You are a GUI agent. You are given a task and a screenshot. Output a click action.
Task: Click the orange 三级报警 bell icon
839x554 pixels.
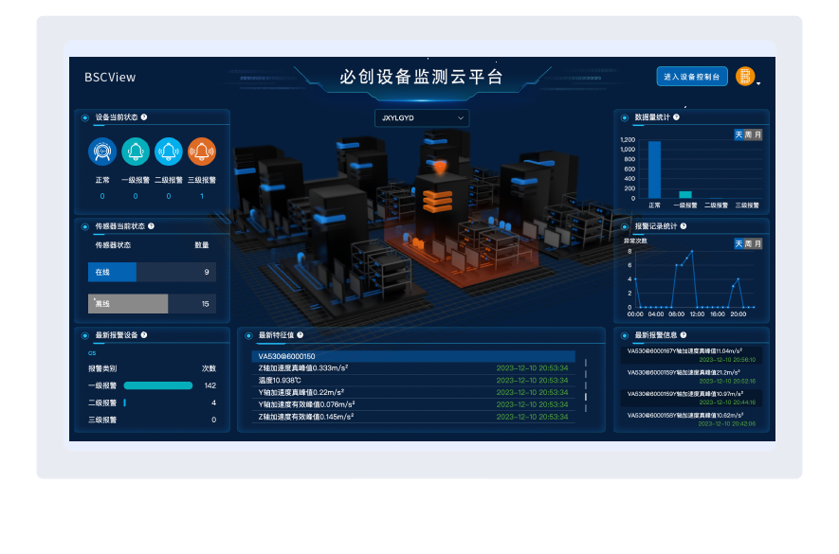(x=201, y=151)
